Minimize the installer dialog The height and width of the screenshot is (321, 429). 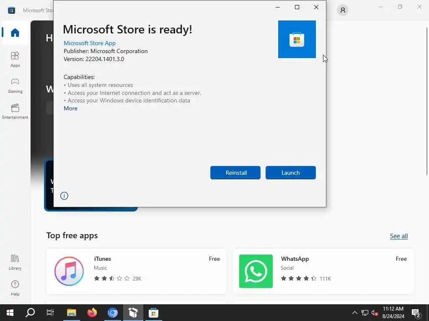click(278, 8)
